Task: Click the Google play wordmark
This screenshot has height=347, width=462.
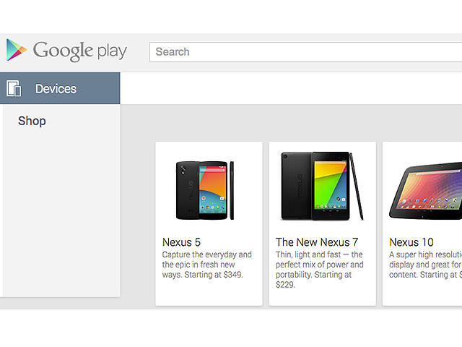Action: (x=80, y=51)
